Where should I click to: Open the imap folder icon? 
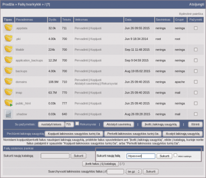click(x=9, y=92)
